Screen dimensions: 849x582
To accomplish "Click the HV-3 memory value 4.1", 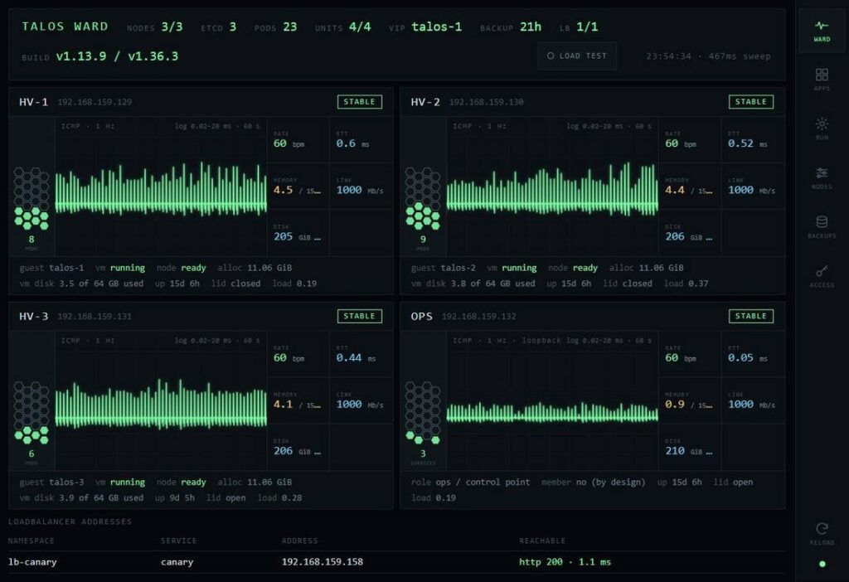I will tap(283, 405).
